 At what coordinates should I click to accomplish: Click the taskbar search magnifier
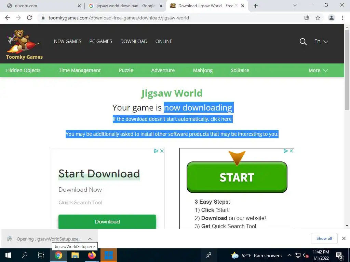(25, 255)
